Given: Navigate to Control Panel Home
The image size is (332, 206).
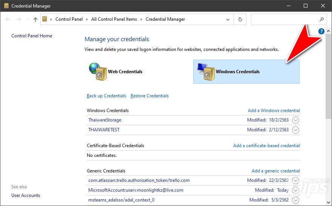Looking at the screenshot, I should (32, 36).
